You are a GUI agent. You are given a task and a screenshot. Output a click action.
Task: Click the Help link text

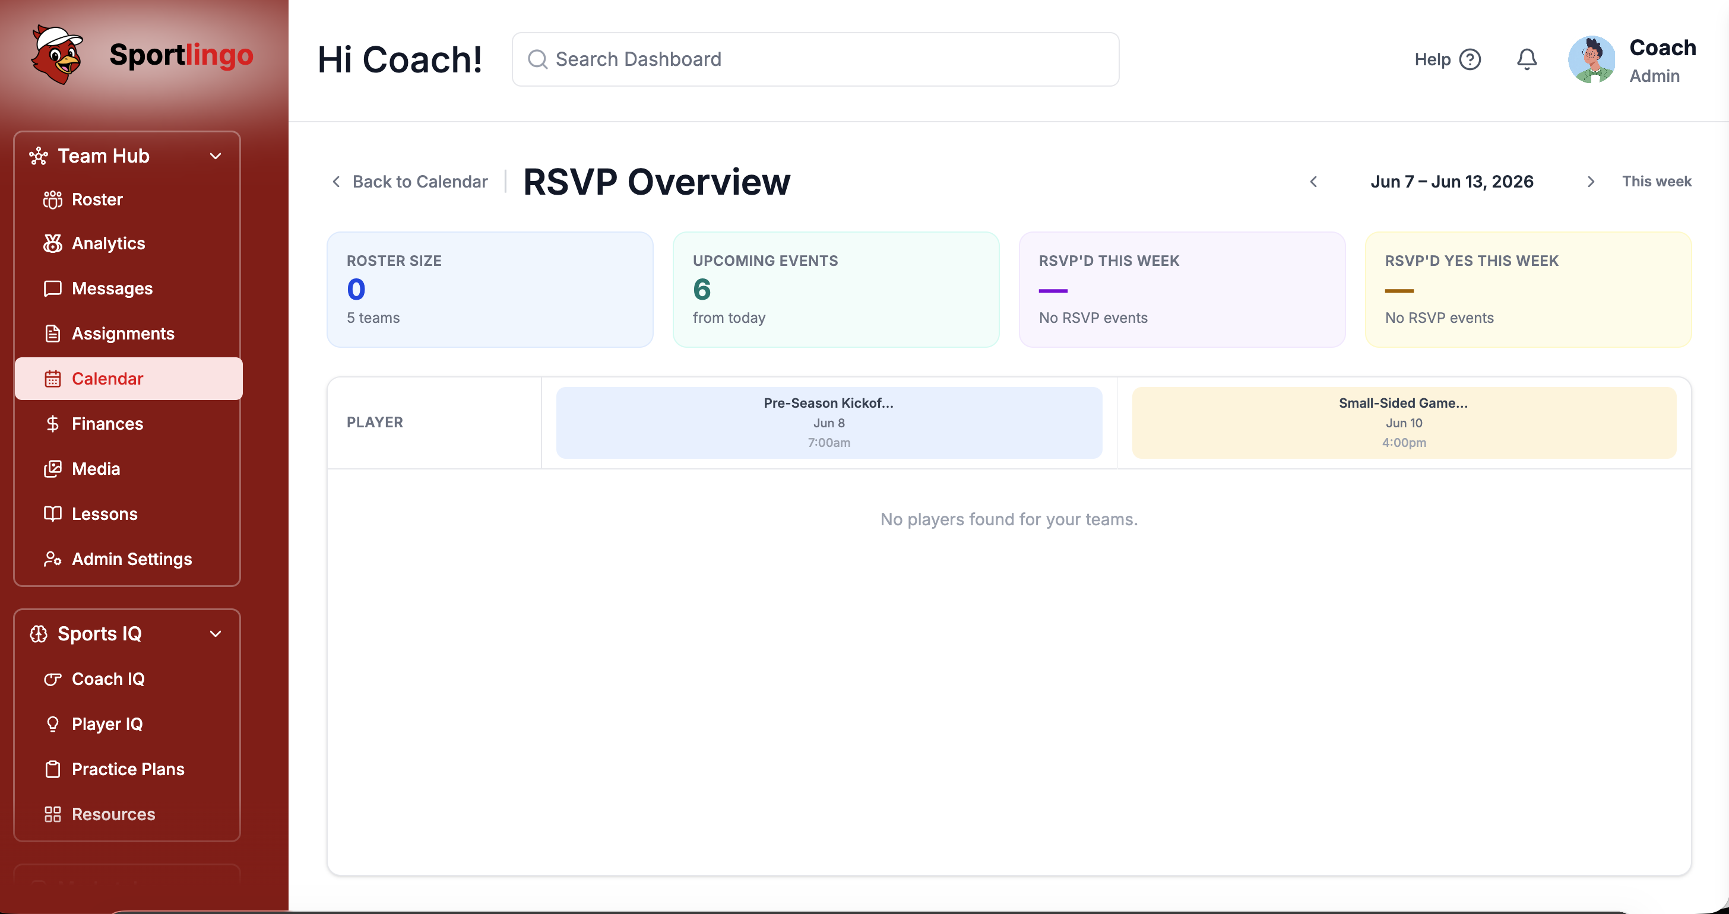point(1432,59)
